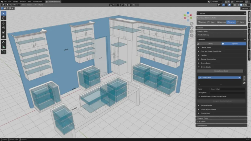This screenshot has width=251, height=141.
Task: Open the Object Mode dropdown
Action: click(13, 5)
